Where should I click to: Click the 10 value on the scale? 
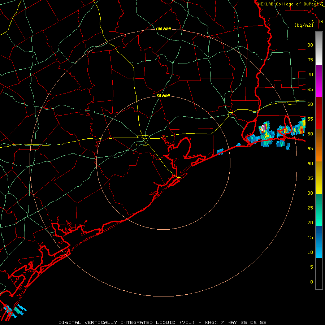310,252
